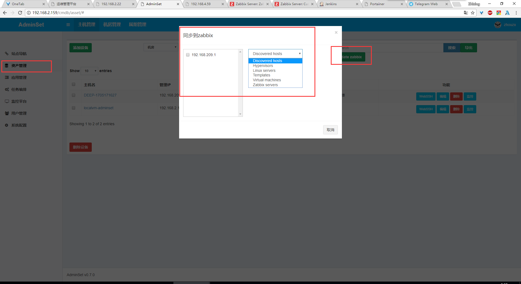Open 应用管理 in the sidebar
The width and height of the screenshot is (521, 284).
[x=19, y=78]
